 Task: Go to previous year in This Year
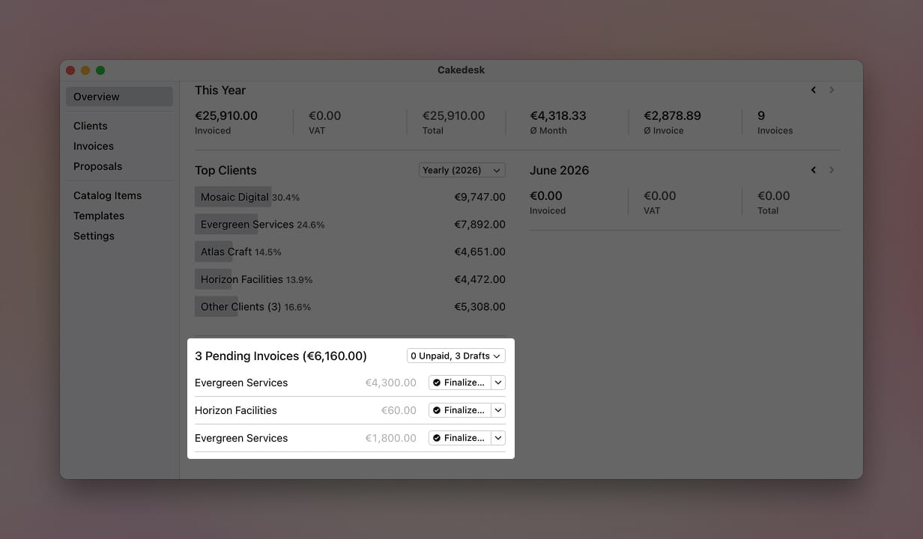[x=814, y=90]
